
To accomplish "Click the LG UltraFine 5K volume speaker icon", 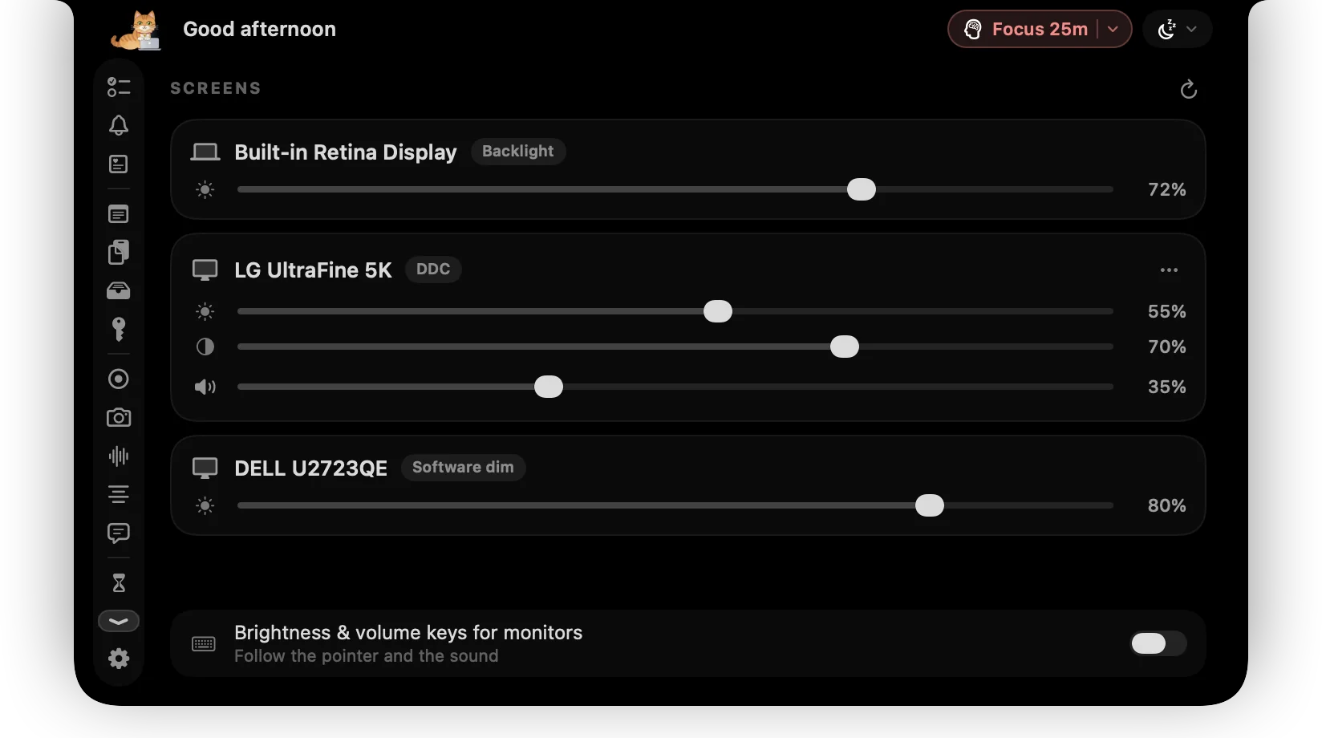I will pyautogui.click(x=205, y=387).
